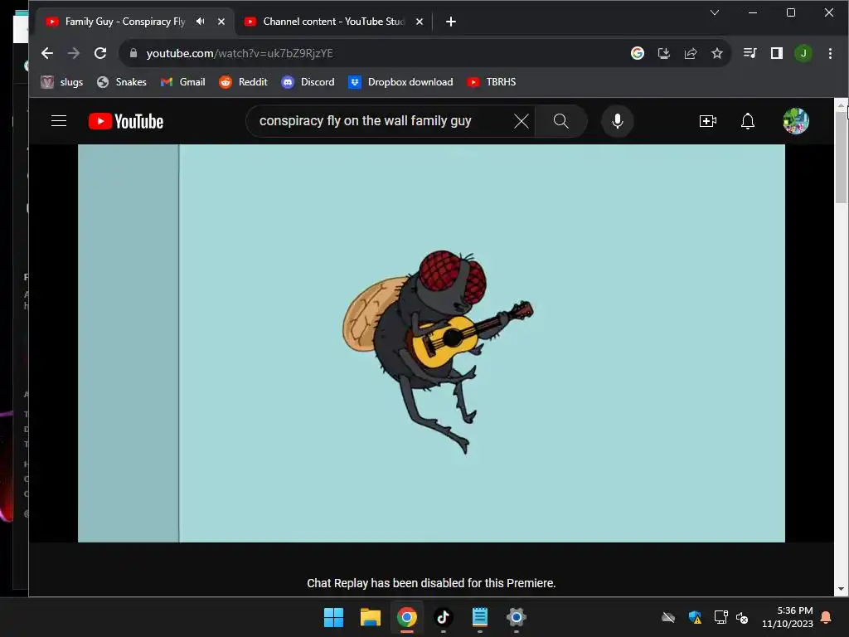849x637 pixels.
Task: Open a new browser tab
Action: tap(450, 22)
